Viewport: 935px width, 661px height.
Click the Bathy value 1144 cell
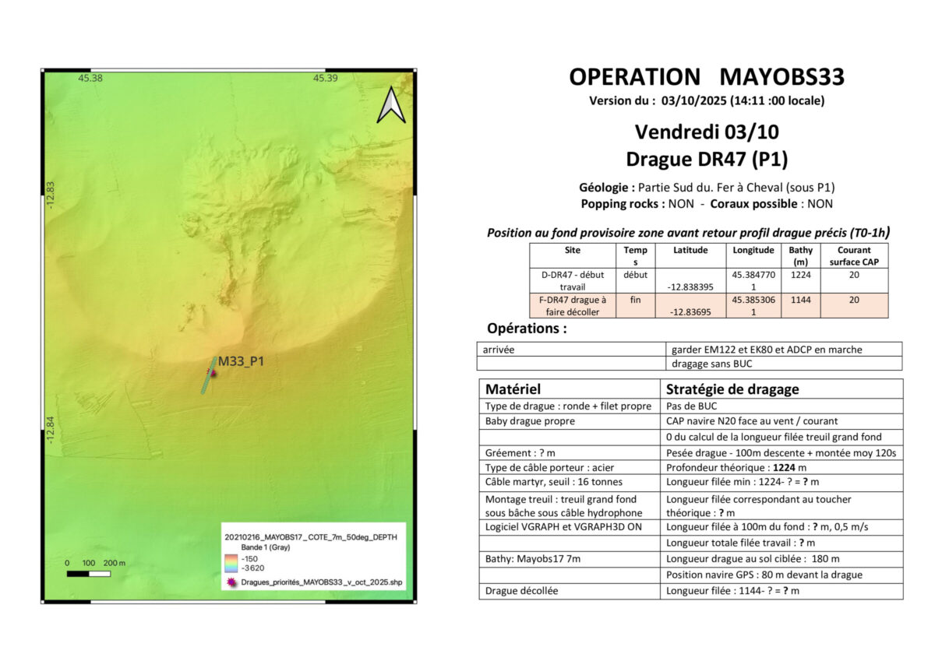tap(800, 300)
